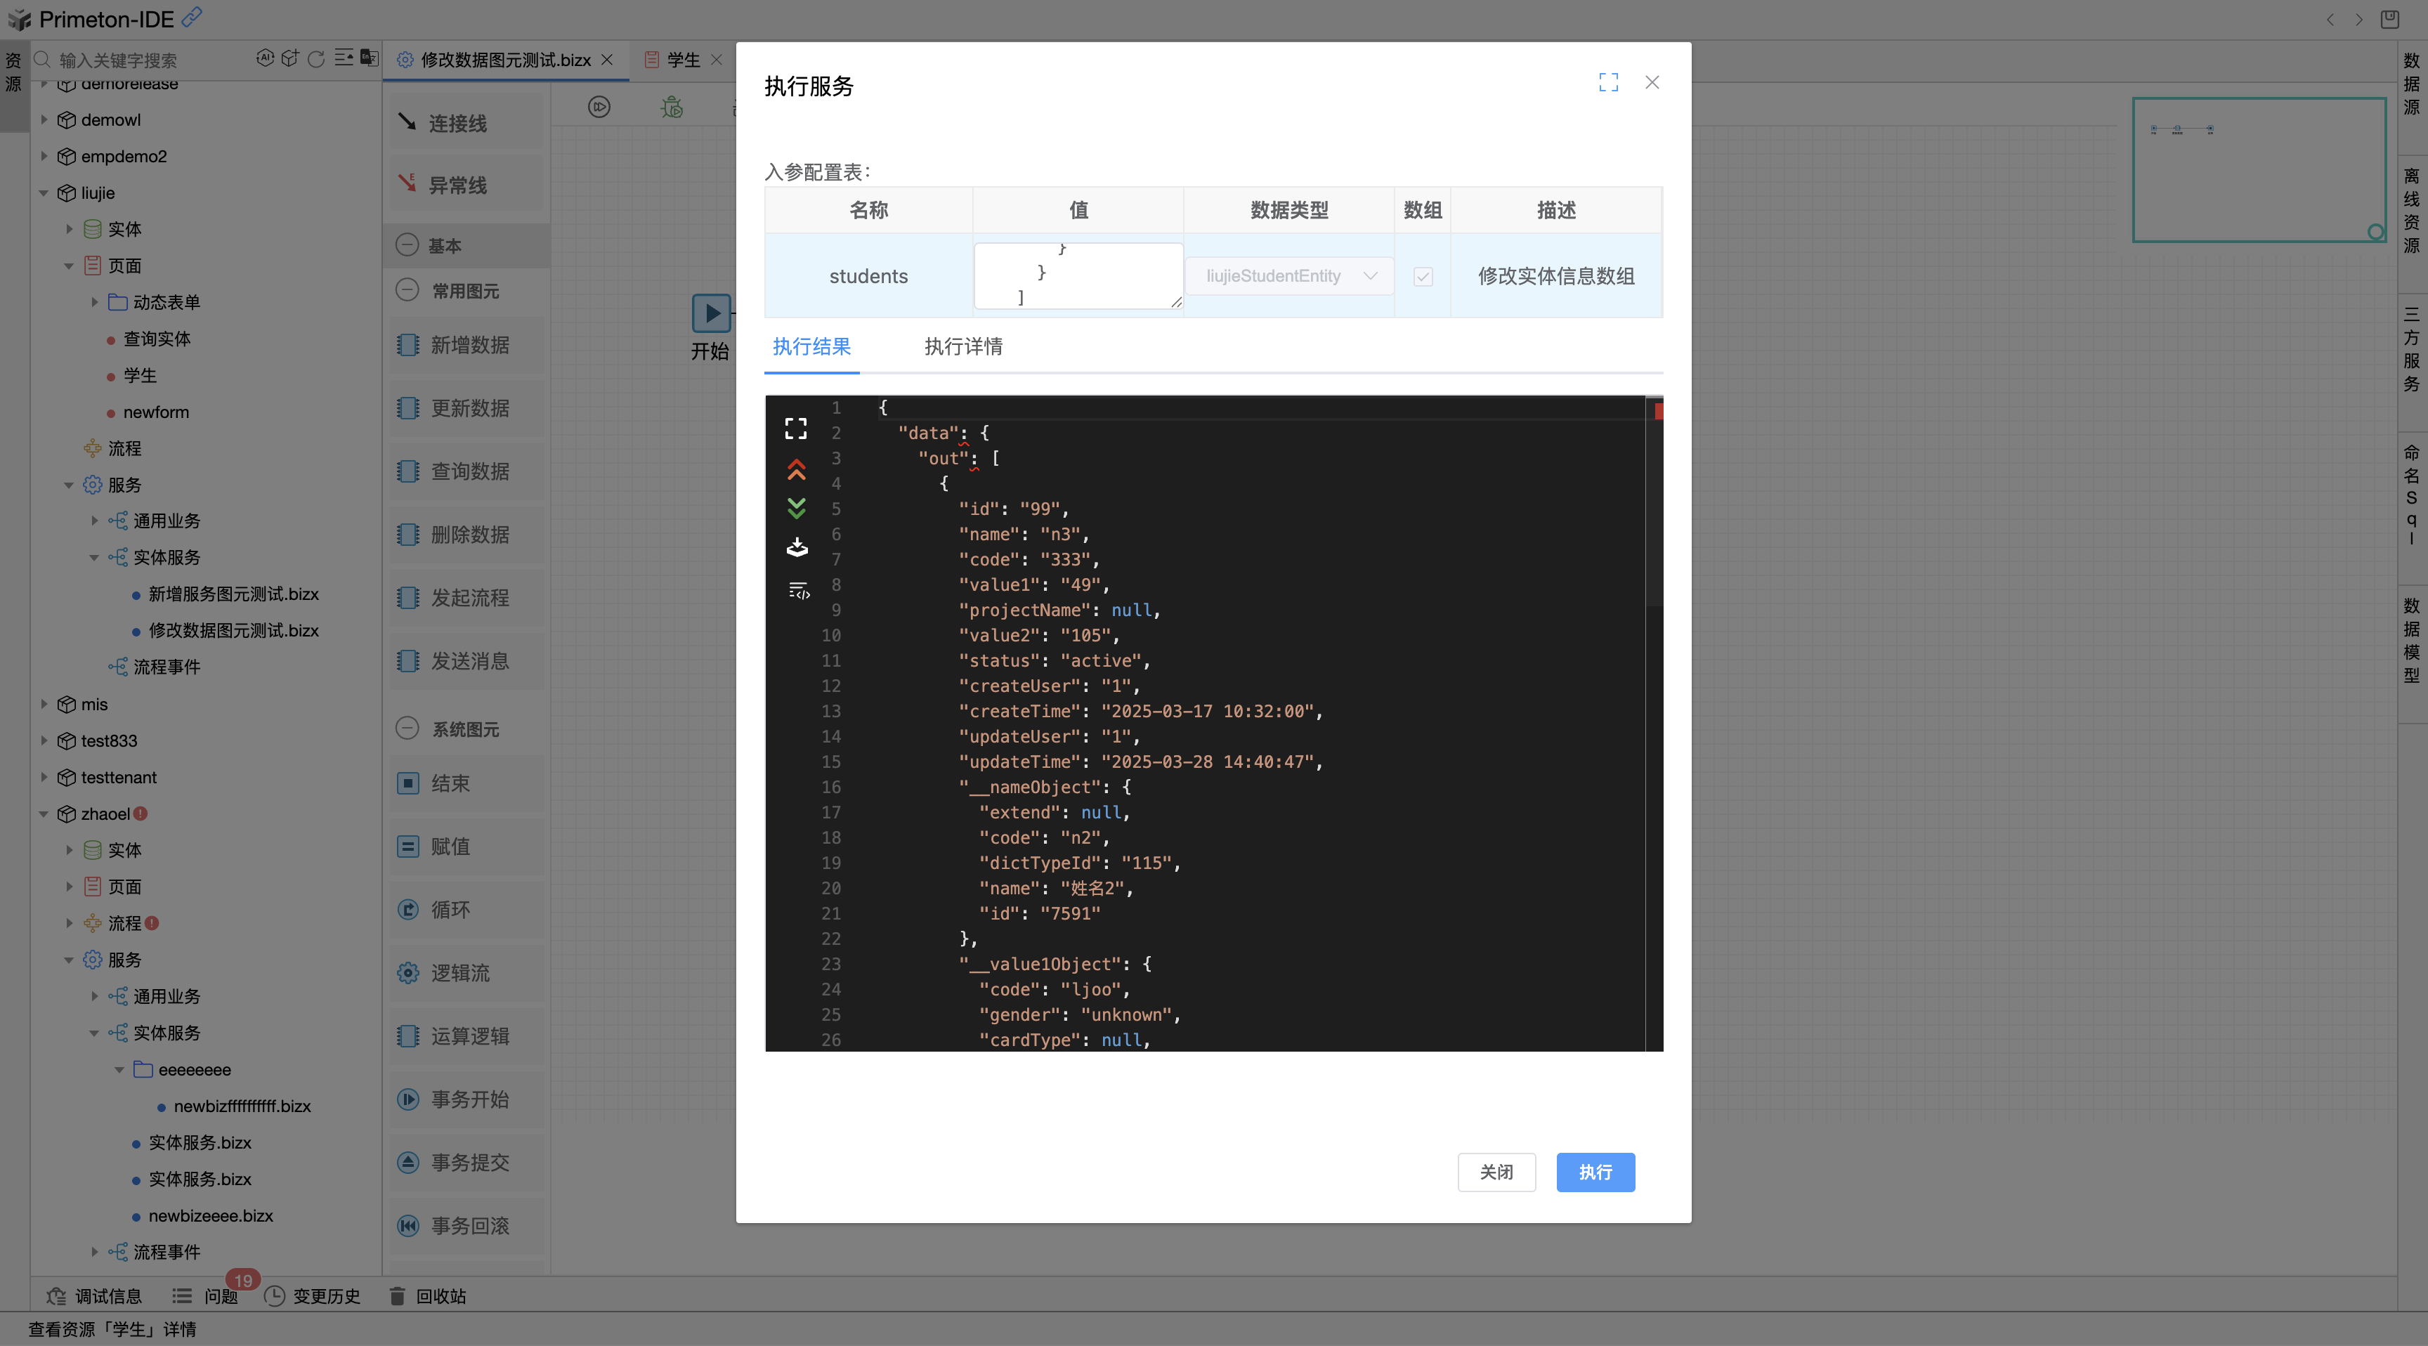Click the blue 执行 button

[1595, 1172]
